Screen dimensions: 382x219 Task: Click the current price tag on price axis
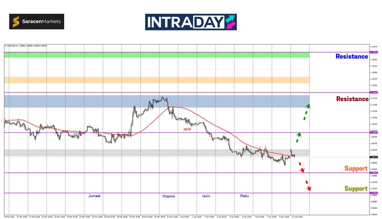(373, 157)
